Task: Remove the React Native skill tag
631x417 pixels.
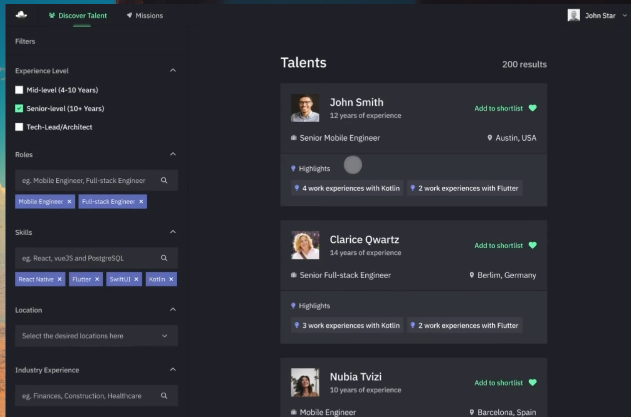Action: [59, 279]
